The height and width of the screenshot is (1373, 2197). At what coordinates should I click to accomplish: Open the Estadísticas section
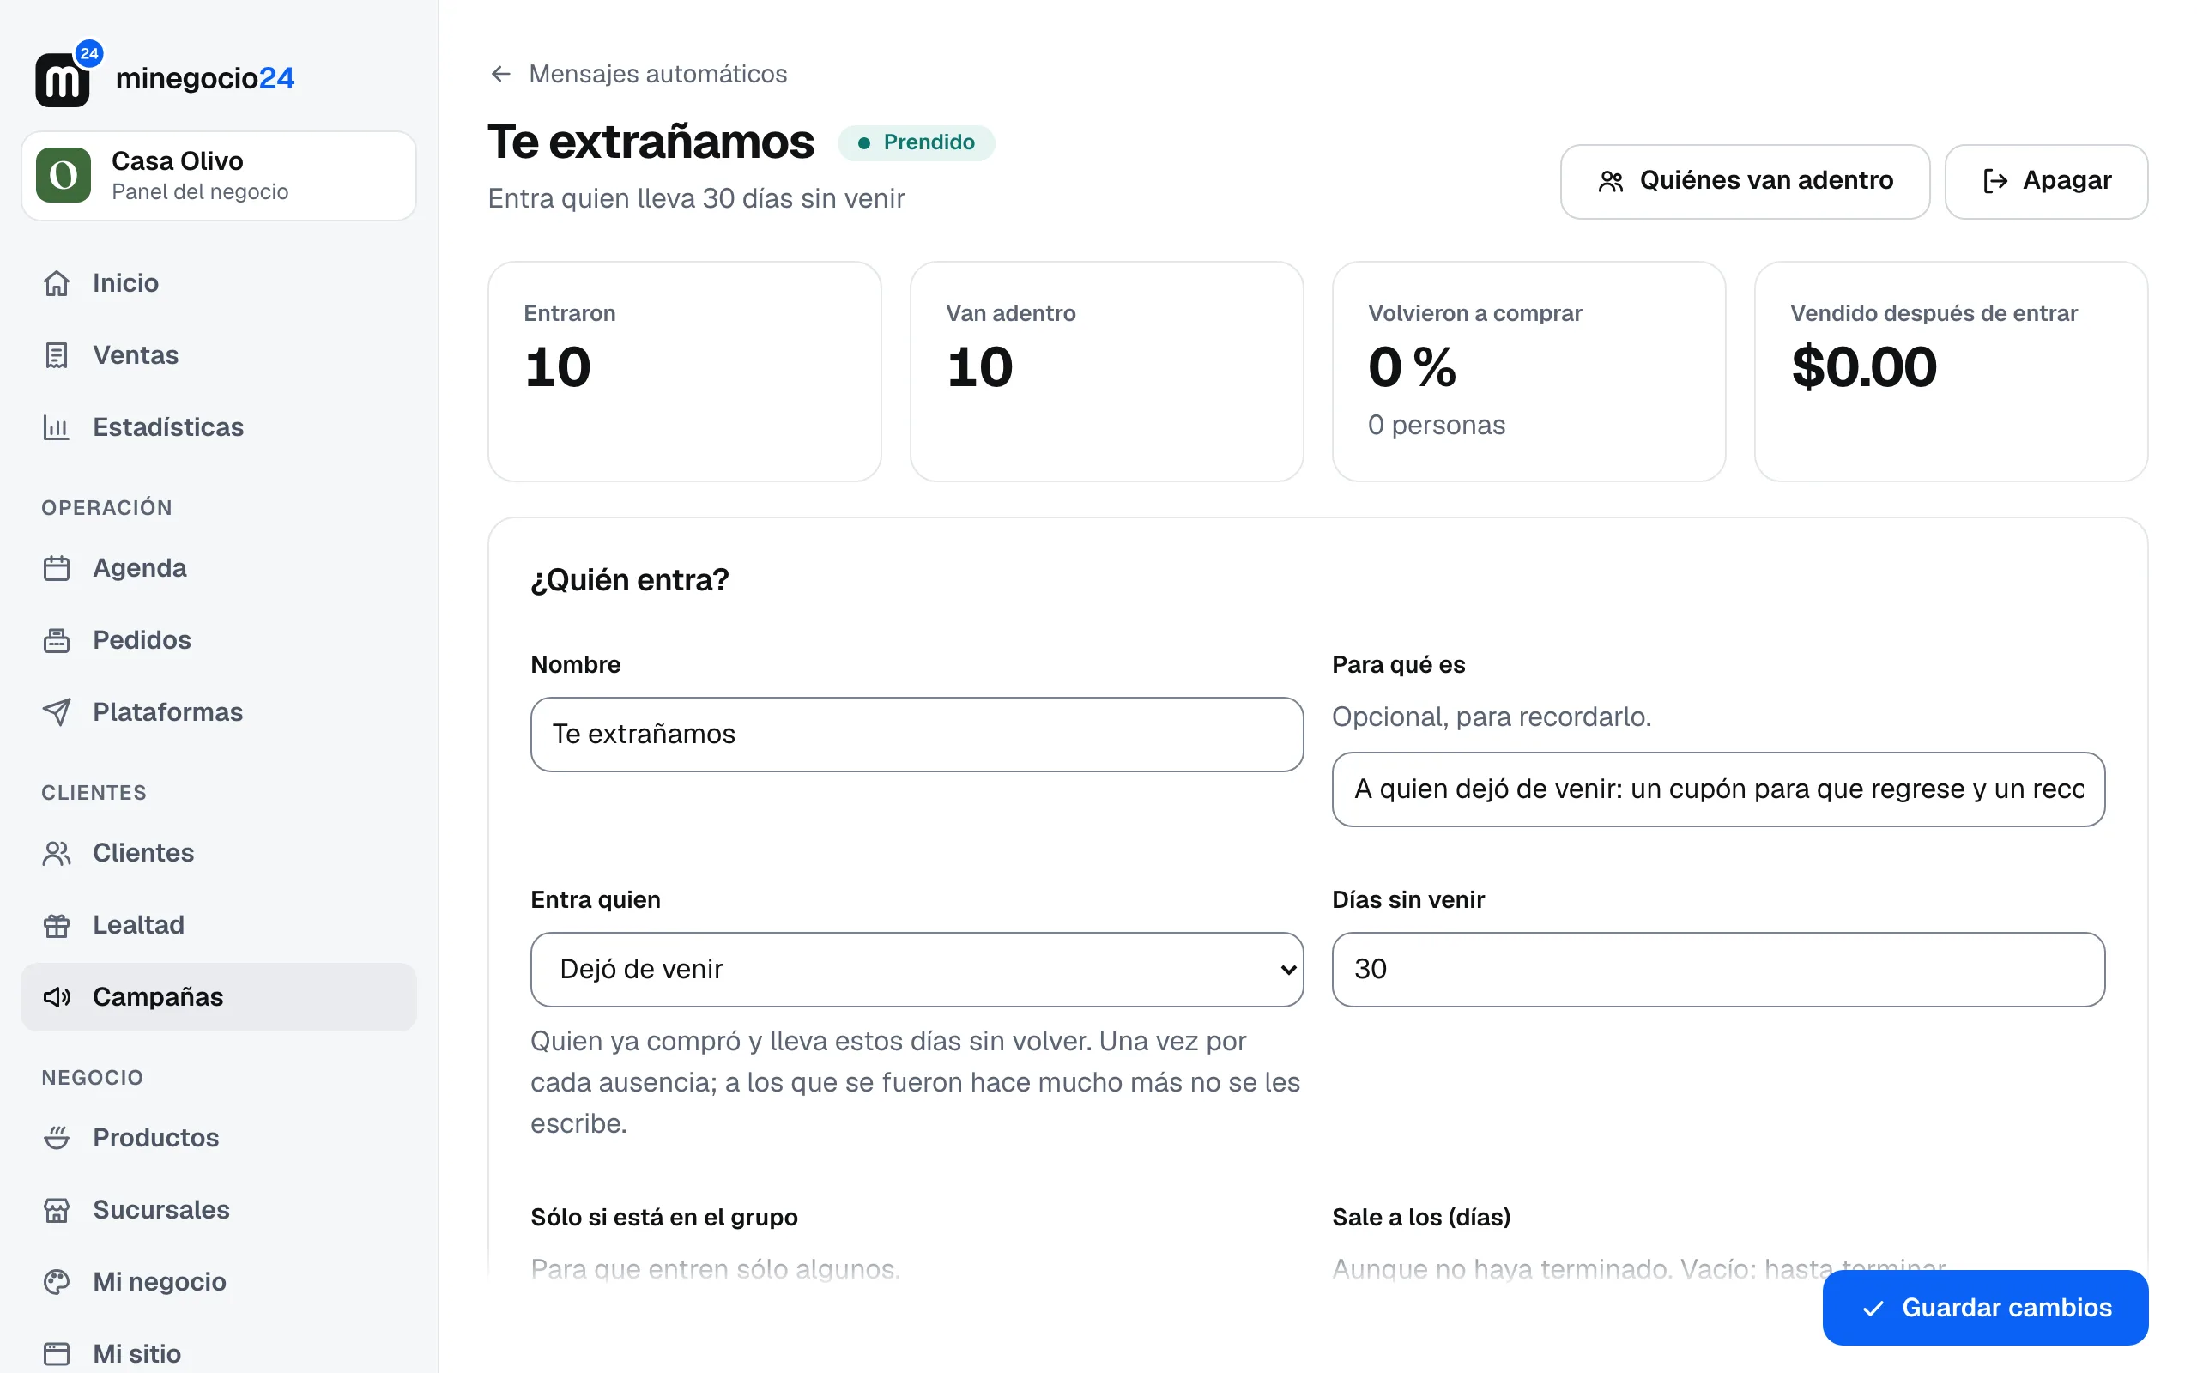pos(219,426)
